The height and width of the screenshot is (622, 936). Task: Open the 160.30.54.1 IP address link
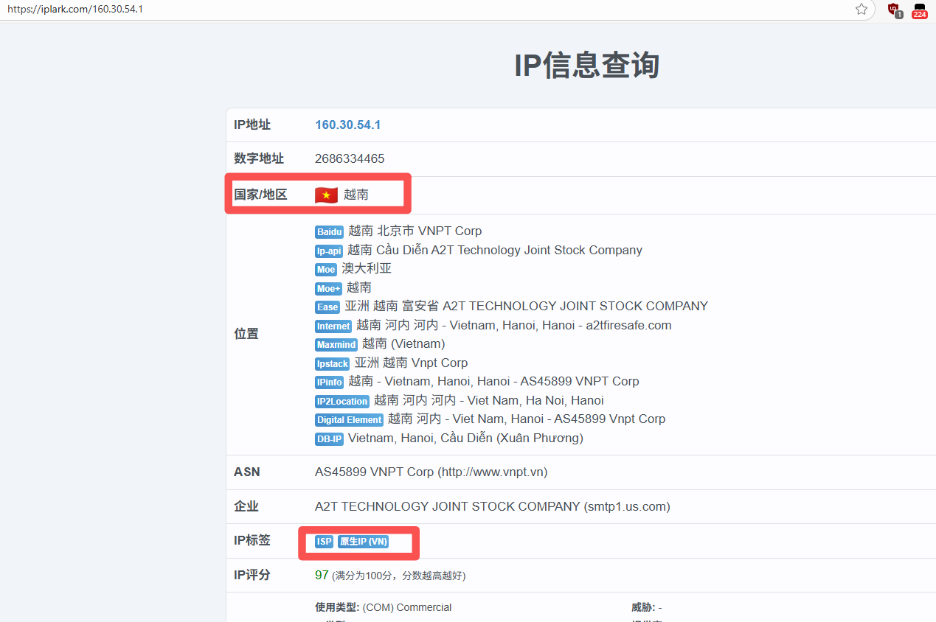(x=347, y=125)
